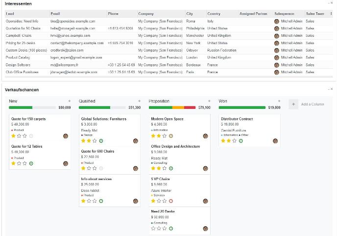Click the Won column heading
338x236 pixels.
[223, 101]
